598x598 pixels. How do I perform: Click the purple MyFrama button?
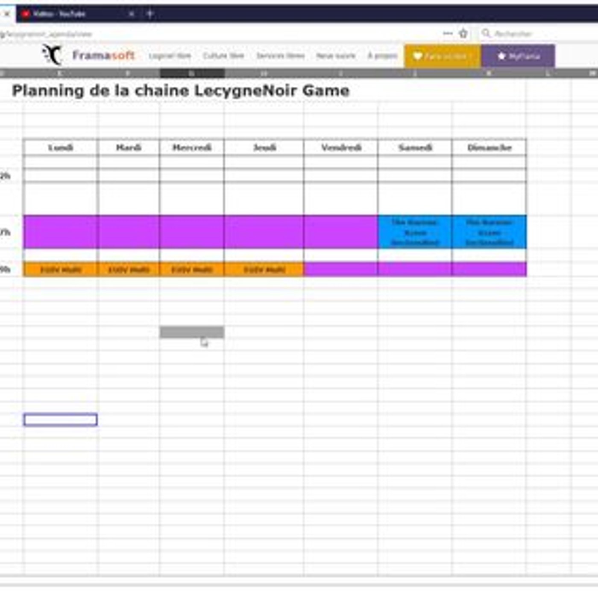click(518, 56)
